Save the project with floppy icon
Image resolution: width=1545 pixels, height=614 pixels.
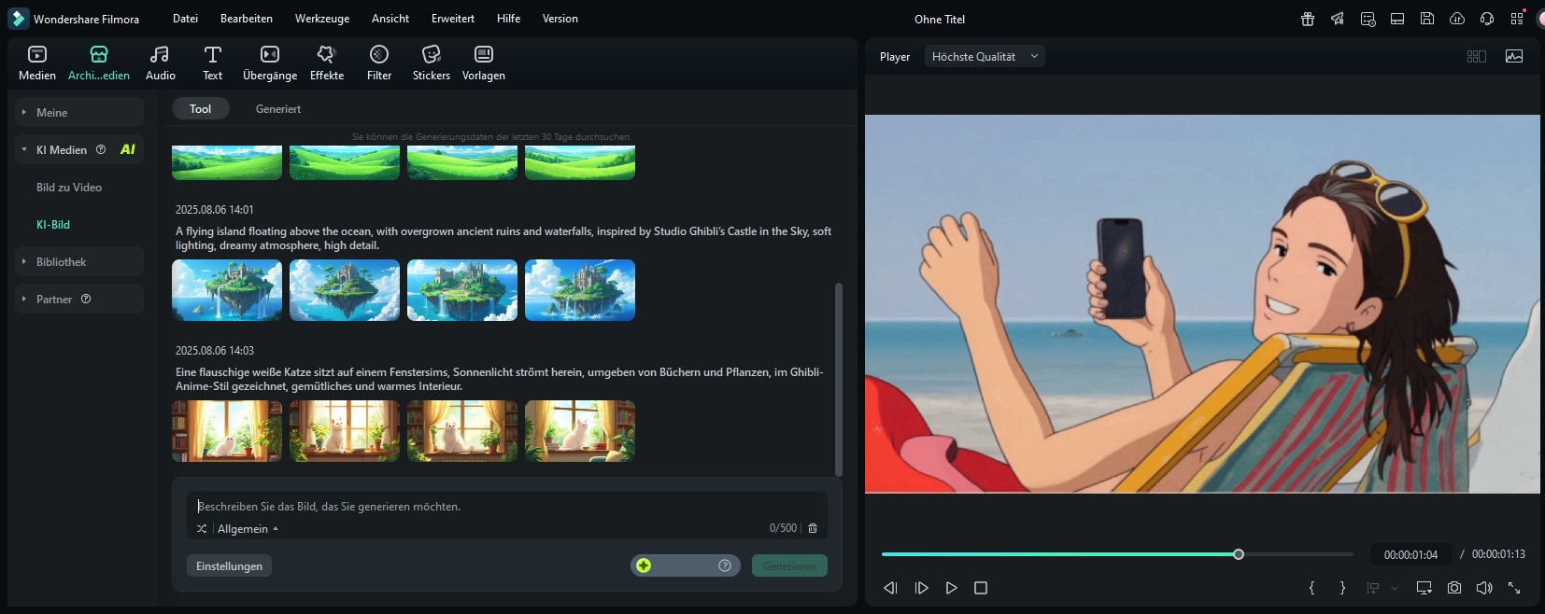(1427, 19)
